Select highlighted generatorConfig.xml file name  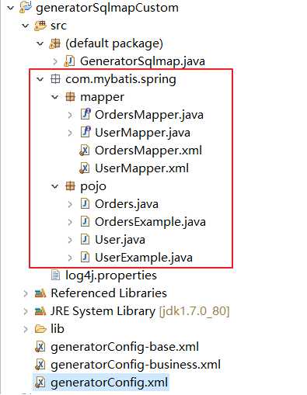click(110, 383)
